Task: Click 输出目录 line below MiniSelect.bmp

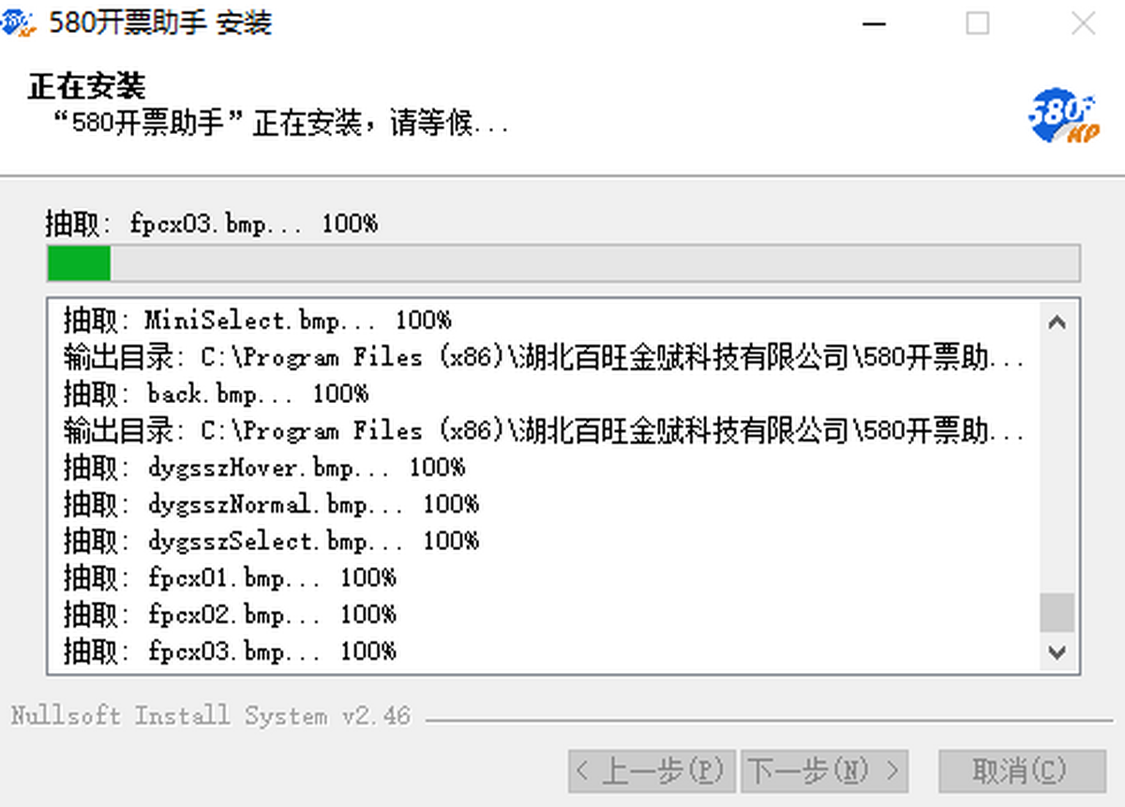Action: point(545,357)
